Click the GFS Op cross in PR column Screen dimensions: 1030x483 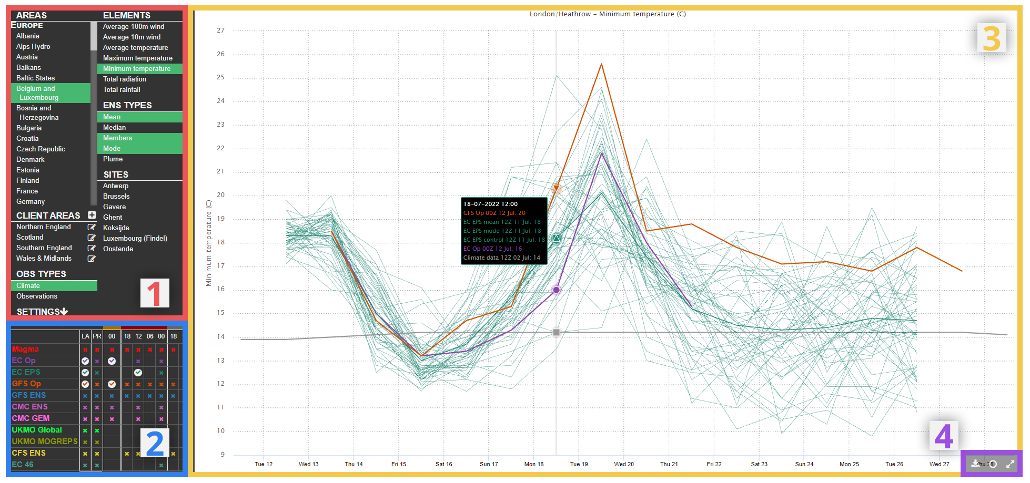pyautogui.click(x=97, y=384)
